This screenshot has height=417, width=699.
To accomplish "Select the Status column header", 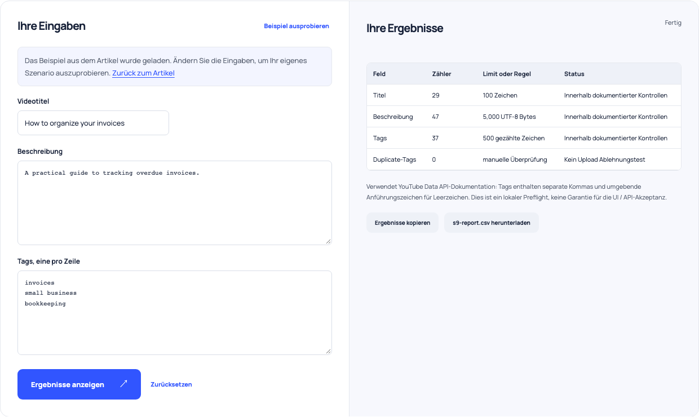I will click(574, 74).
